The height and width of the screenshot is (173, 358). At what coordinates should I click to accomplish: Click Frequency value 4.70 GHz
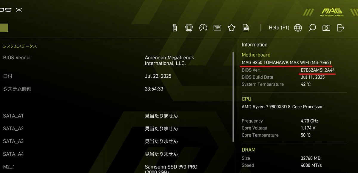tap(310, 121)
